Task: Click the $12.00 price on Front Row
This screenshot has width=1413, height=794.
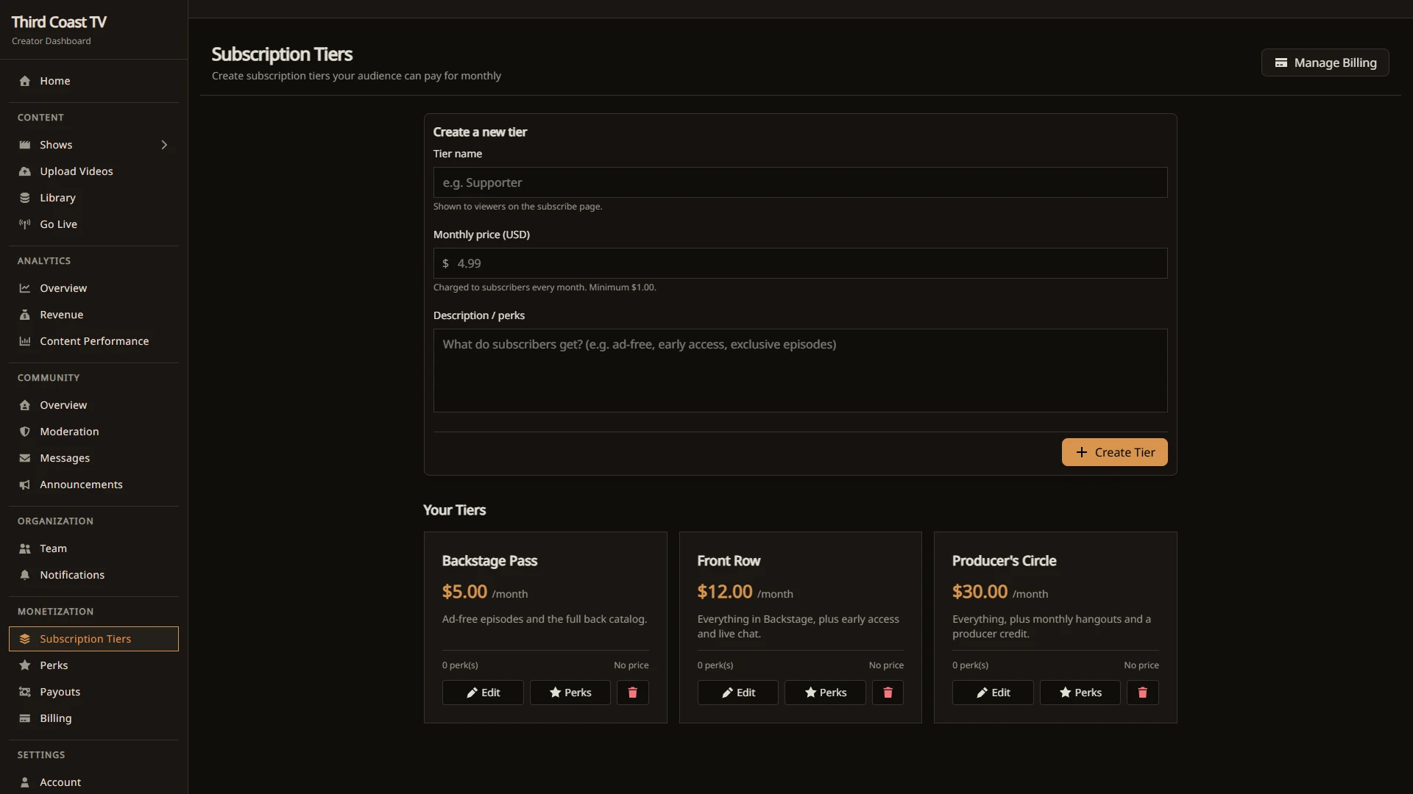Action: coord(725,592)
